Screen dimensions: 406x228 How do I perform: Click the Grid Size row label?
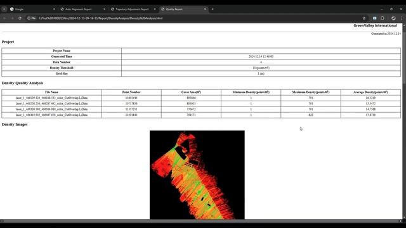point(62,73)
